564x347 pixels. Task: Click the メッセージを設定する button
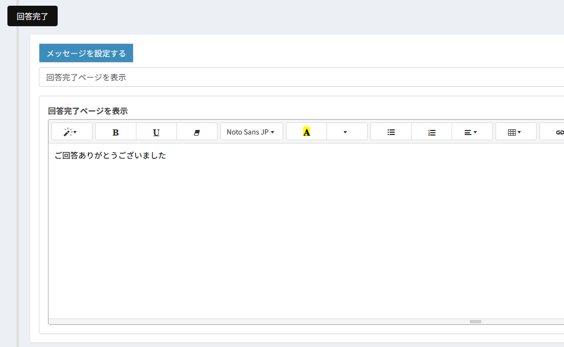86,53
